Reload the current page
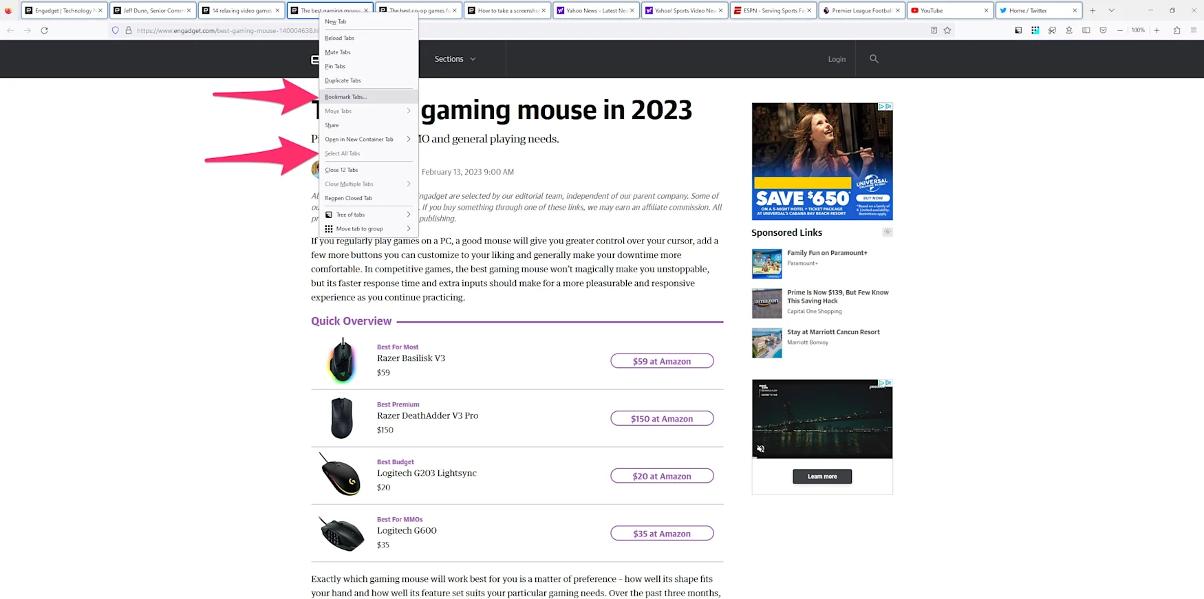Image resolution: width=1204 pixels, height=599 pixels. click(x=44, y=30)
